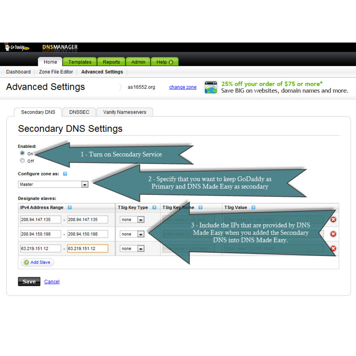The image size is (356, 356).
Task: Open the Templates menu tab
Action: (80, 62)
